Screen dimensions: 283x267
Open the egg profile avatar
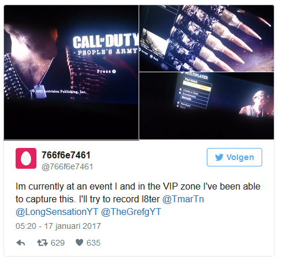[x=26, y=158]
